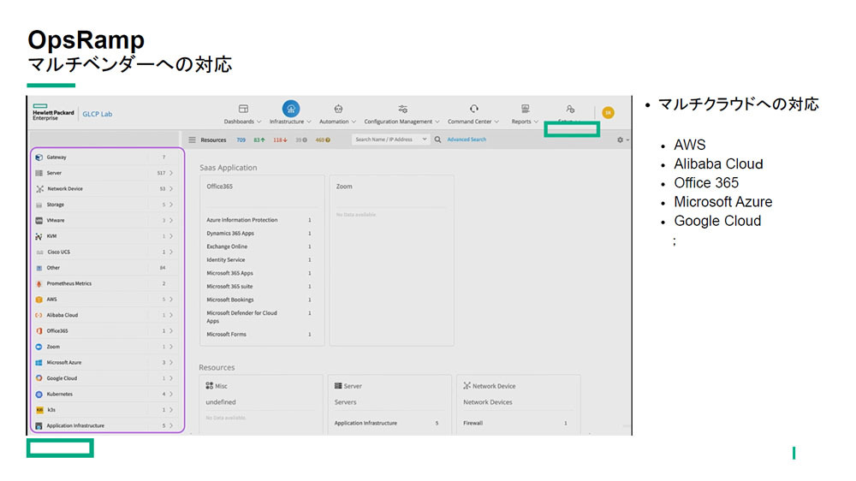Click the Configuration Management sliders icon
Image resolution: width=856 pixels, height=481 pixels.
coord(402,109)
